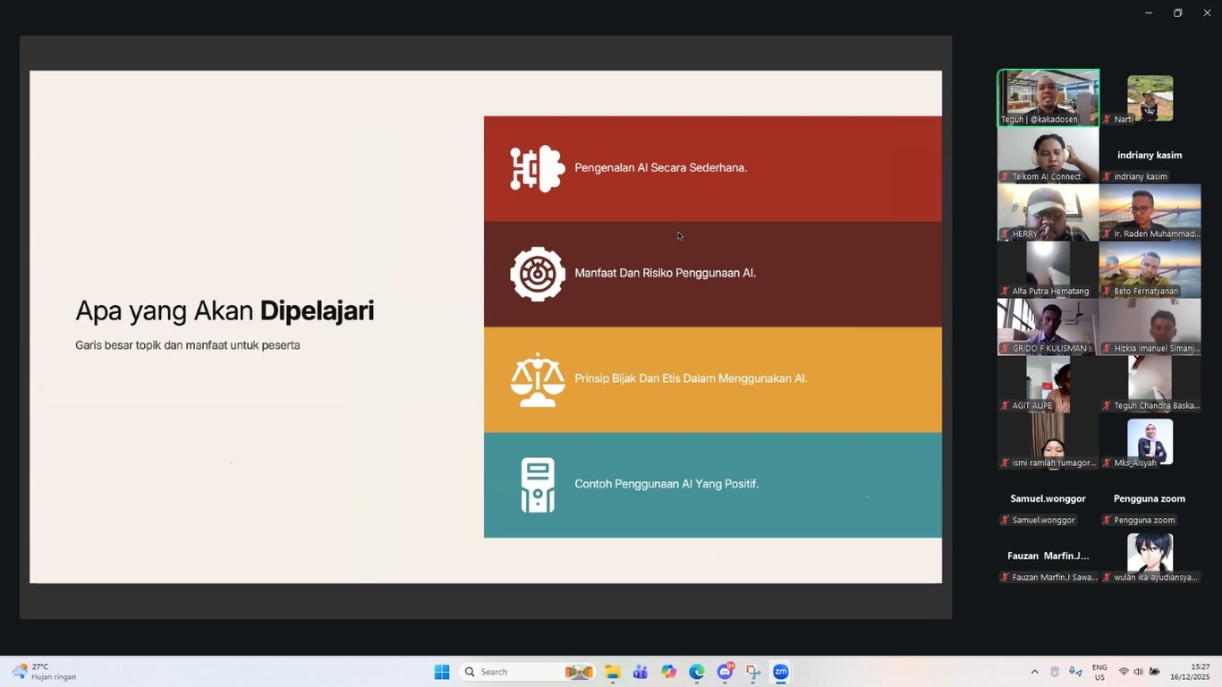Minimize the Zoom meeting window
Image resolution: width=1222 pixels, height=687 pixels.
click(1149, 13)
